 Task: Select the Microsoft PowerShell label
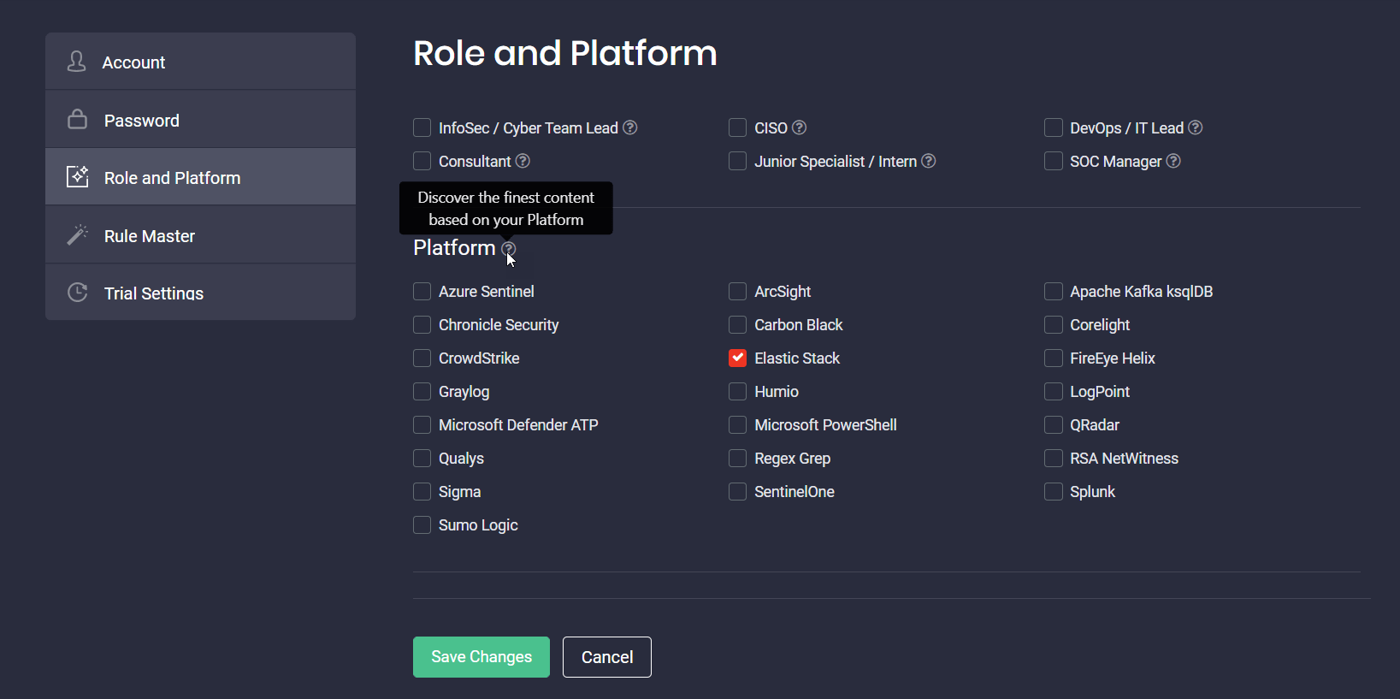[825, 425]
